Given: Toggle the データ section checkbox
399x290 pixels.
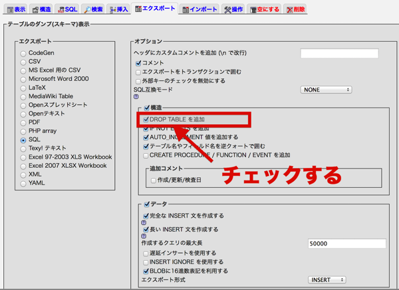Looking at the screenshot, I should click(x=146, y=204).
